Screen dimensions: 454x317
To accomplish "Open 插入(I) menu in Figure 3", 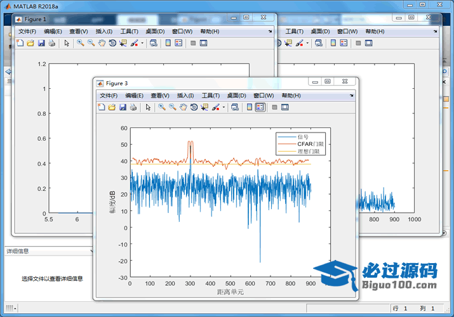I will pyautogui.click(x=185, y=96).
